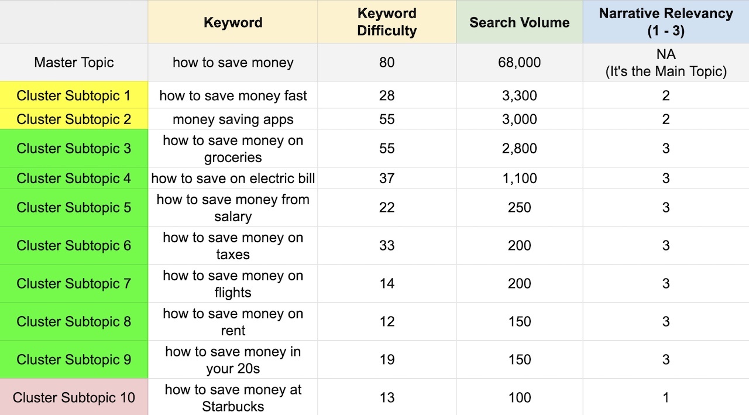Select the Search Volume header cell

520,22
